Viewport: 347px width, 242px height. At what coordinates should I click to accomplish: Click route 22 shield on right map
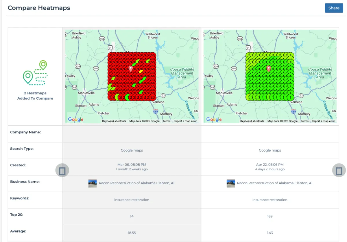301,96
